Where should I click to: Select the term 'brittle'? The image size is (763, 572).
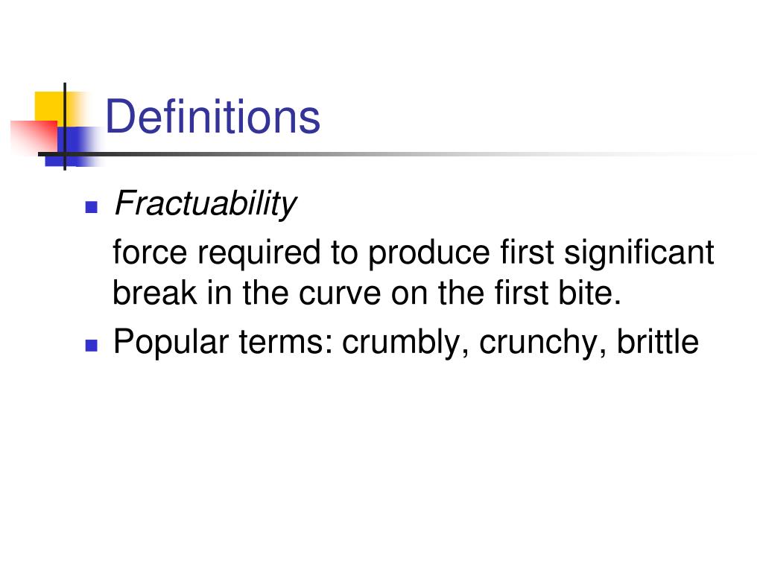click(x=658, y=341)
